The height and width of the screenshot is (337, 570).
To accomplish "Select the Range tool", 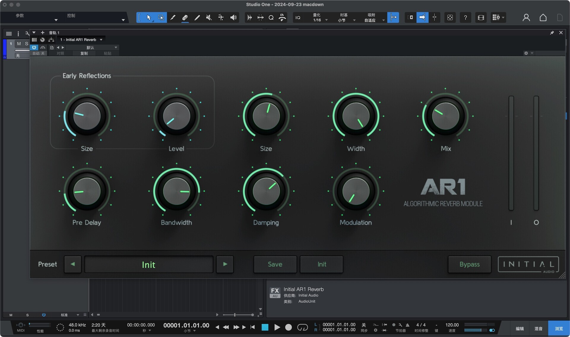I will click(x=161, y=18).
